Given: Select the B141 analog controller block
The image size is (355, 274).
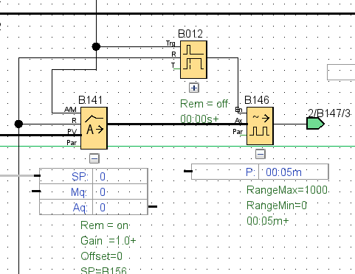Looking at the screenshot, I should (94, 128).
